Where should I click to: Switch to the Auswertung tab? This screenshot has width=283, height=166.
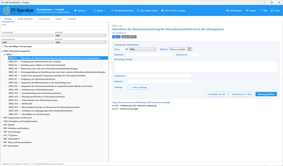(44, 19)
